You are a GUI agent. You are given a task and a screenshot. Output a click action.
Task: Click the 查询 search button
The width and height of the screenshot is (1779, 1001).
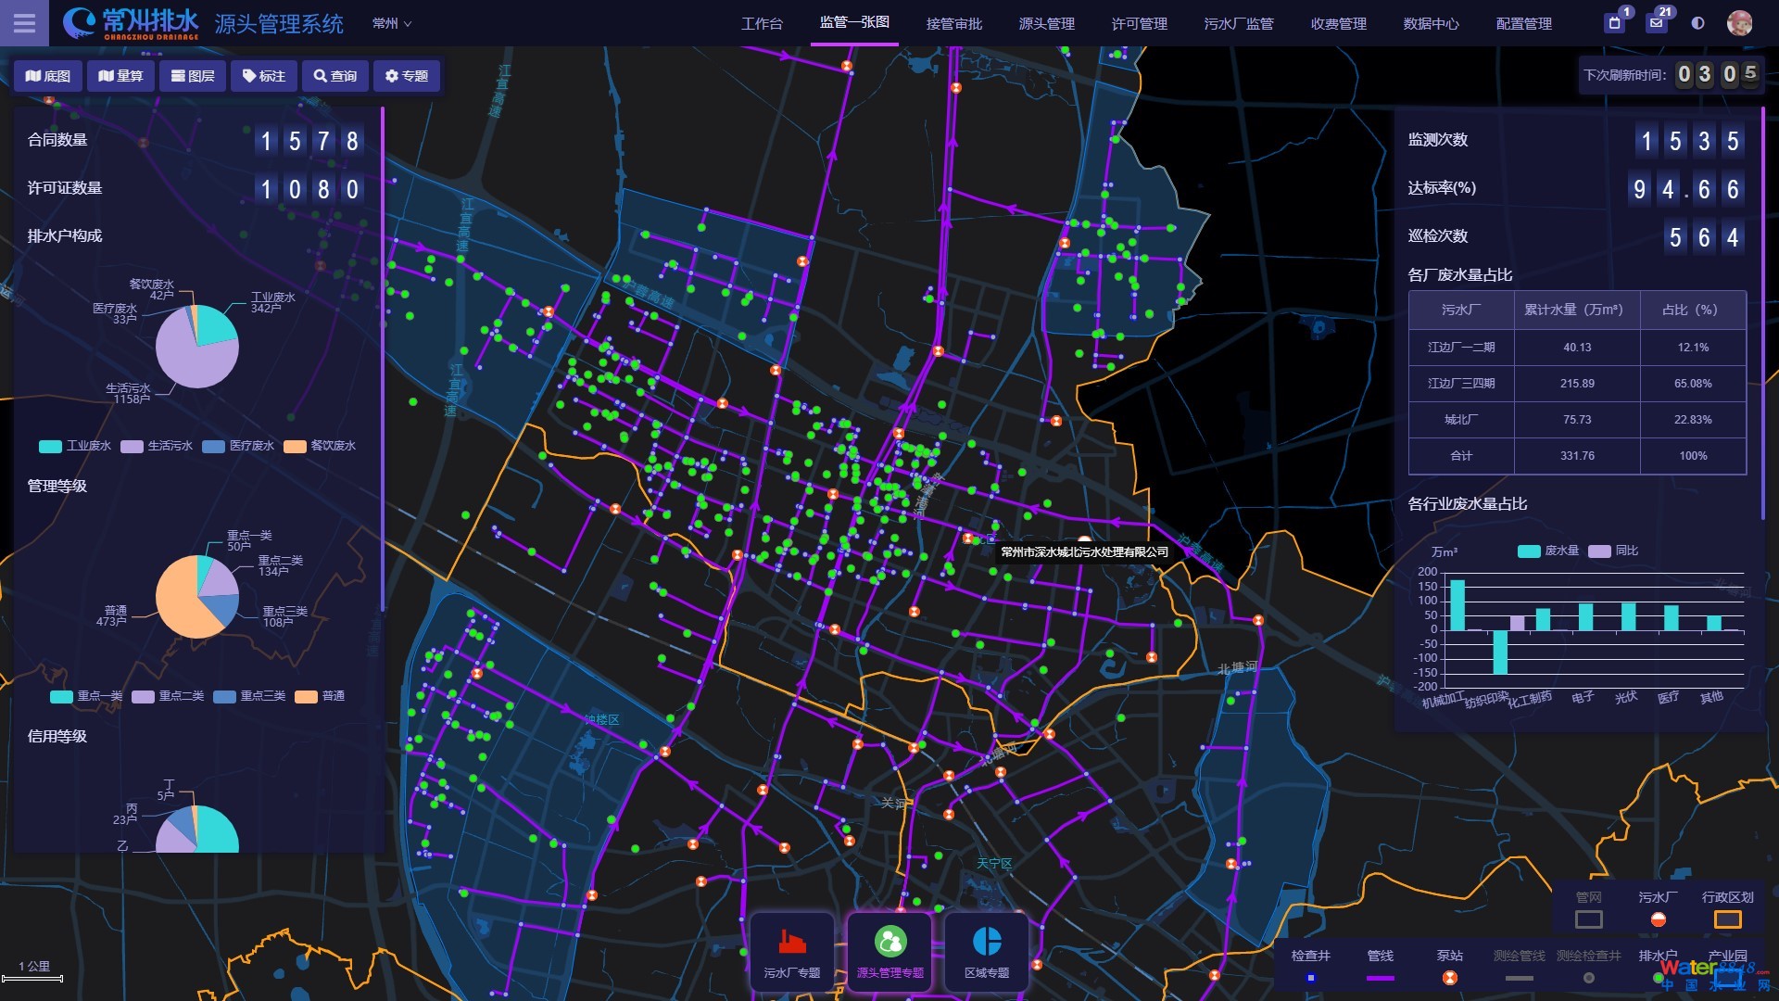(334, 76)
